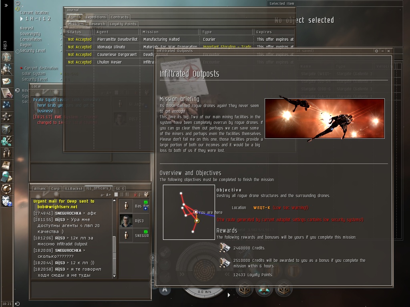Open the calculator and globe sidebar icon

coord(6,177)
